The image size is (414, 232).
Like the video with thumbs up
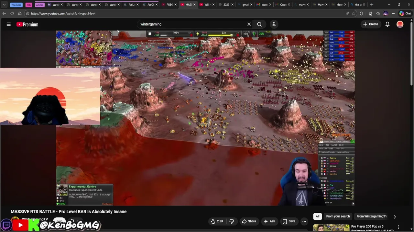(x=217, y=221)
